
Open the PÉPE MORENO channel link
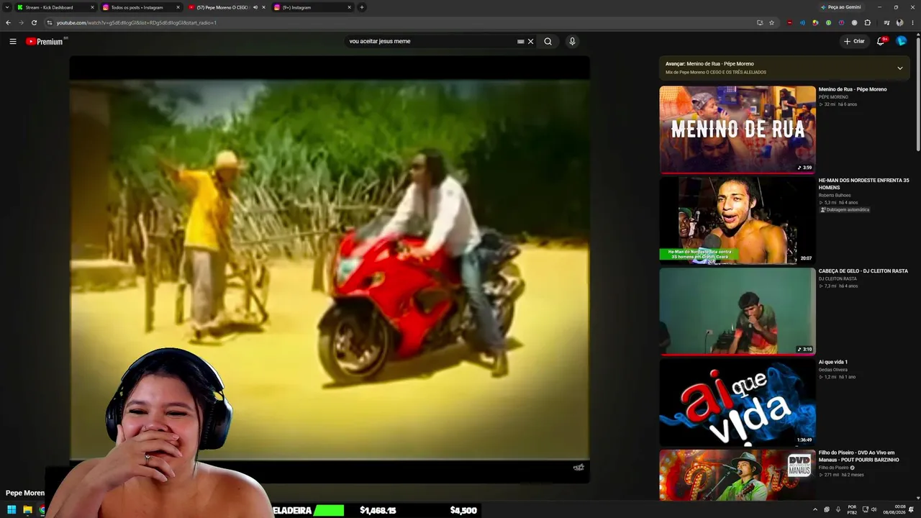click(x=833, y=97)
